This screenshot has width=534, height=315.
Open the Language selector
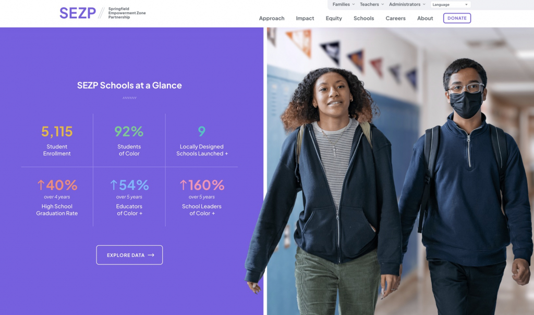point(450,4)
